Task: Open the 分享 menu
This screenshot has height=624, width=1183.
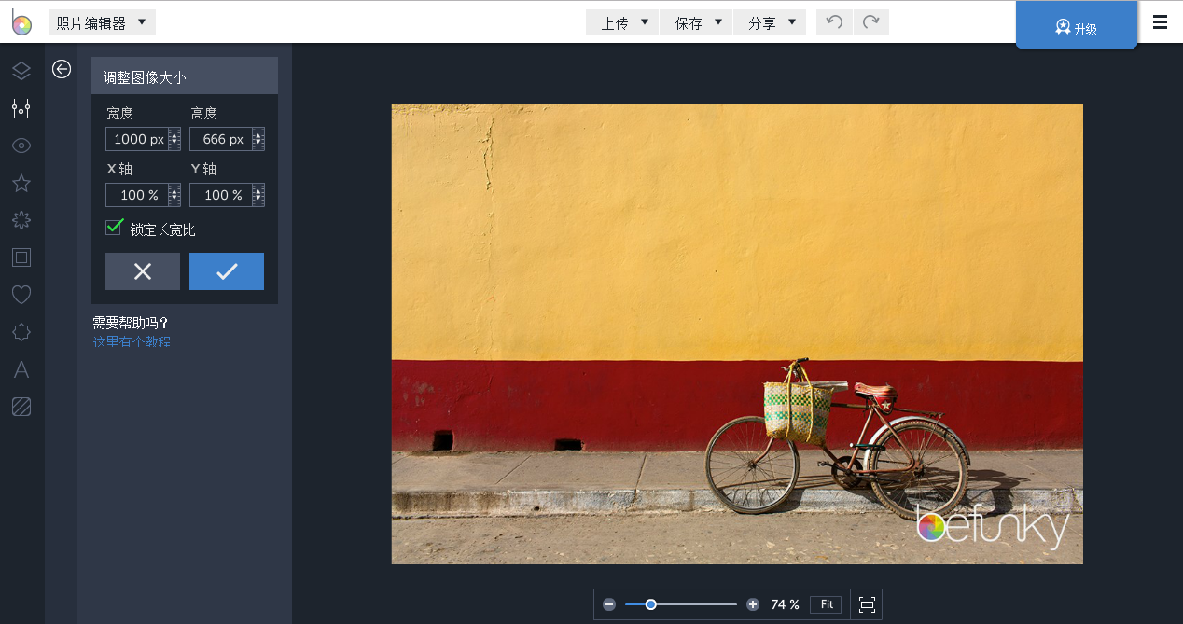Action: (x=770, y=22)
